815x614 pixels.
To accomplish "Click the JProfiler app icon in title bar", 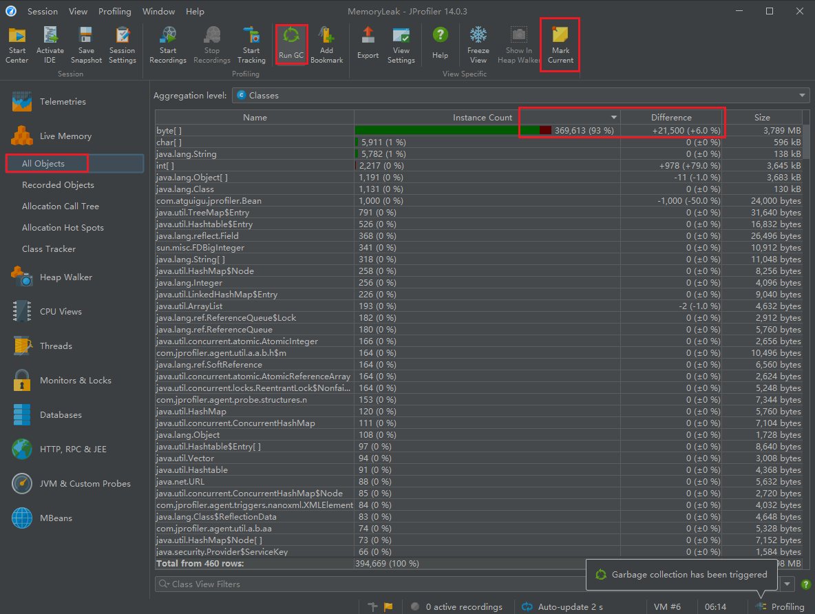I will (11, 11).
